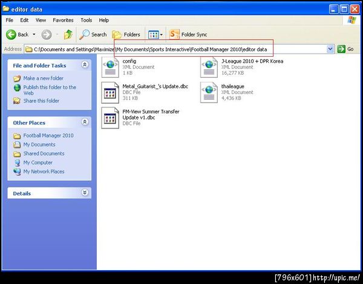
Task: Open My Network Places link
Action: [44, 172]
